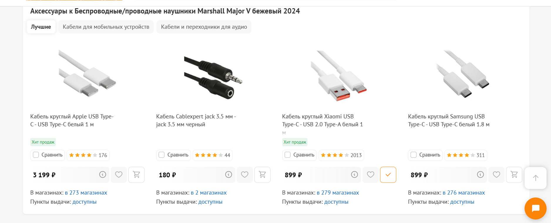Add Samsung USB Type-C cable to cart
This screenshot has width=551, height=223.
514,175
